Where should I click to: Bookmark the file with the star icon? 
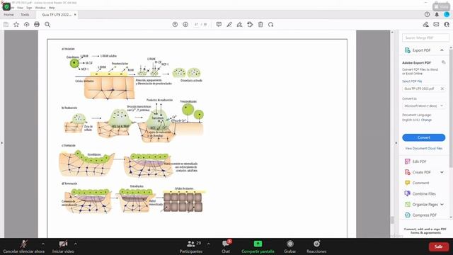pyautogui.click(x=16, y=25)
